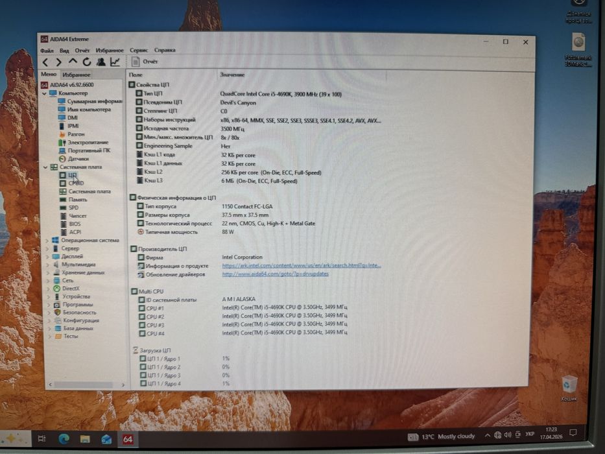Open the Корзина recycle bin desktop icon
The image size is (605, 454).
coord(569,388)
